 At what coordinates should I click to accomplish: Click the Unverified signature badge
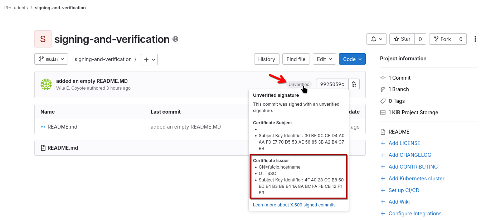click(x=299, y=85)
